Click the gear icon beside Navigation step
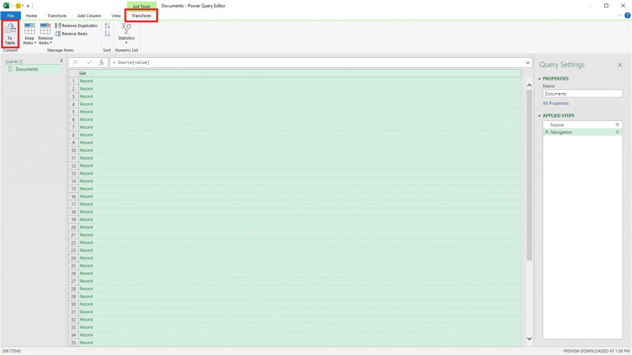The height and width of the screenshot is (355, 632). click(x=617, y=132)
